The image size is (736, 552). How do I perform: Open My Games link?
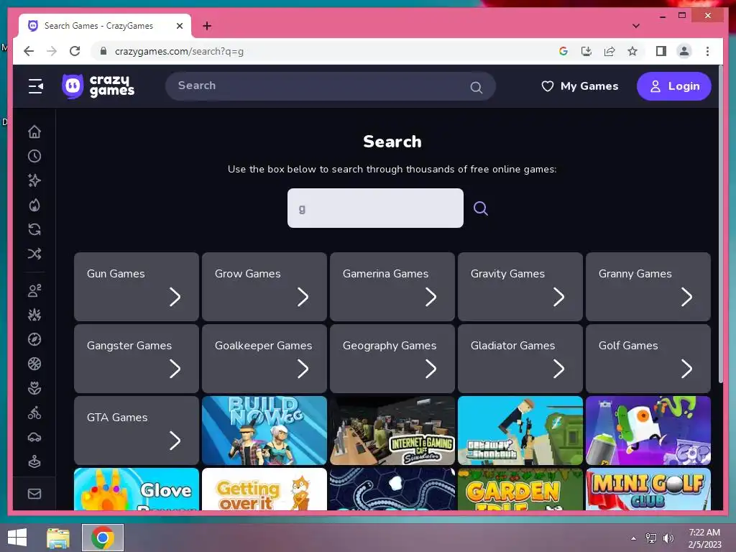coord(580,86)
